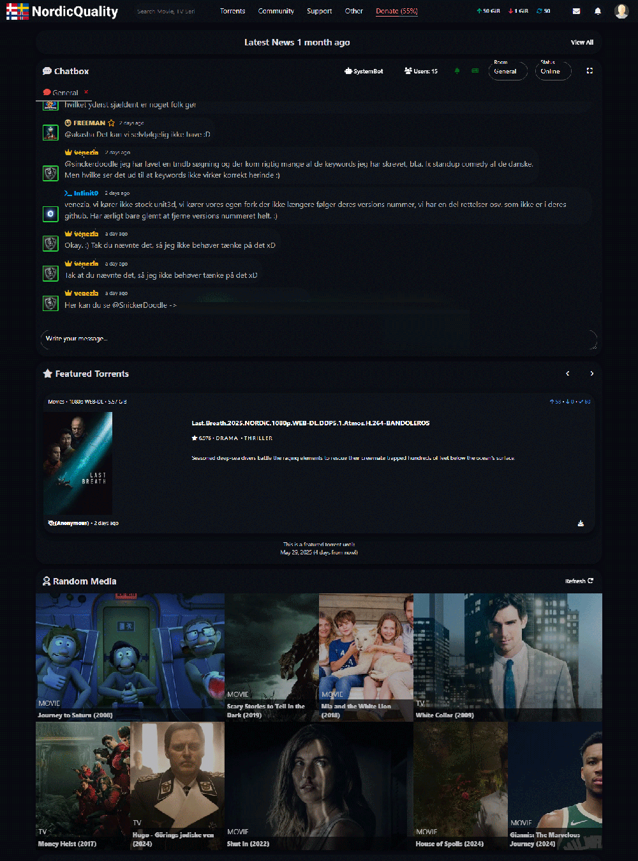This screenshot has width=638, height=861.
Task: Open the Status dropdown set to Online
Action: coord(553,71)
